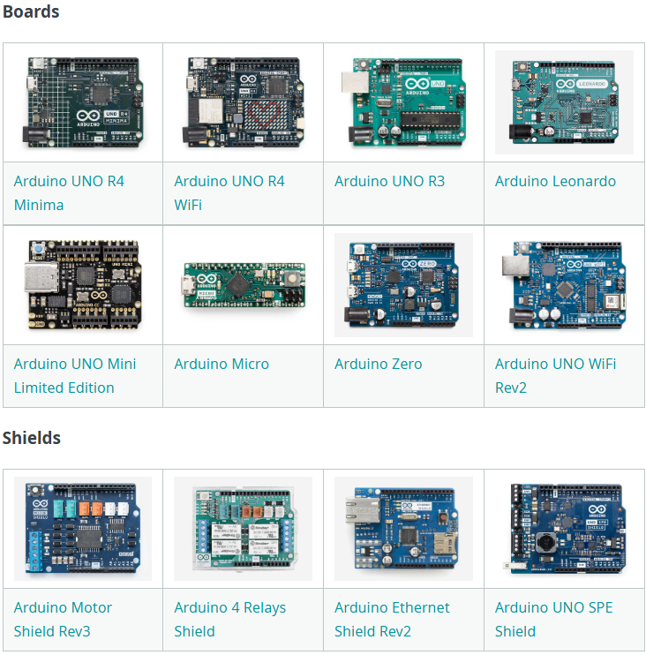Click the Arduino Leonardo board image
This screenshot has width=646, height=655.
coord(564,102)
